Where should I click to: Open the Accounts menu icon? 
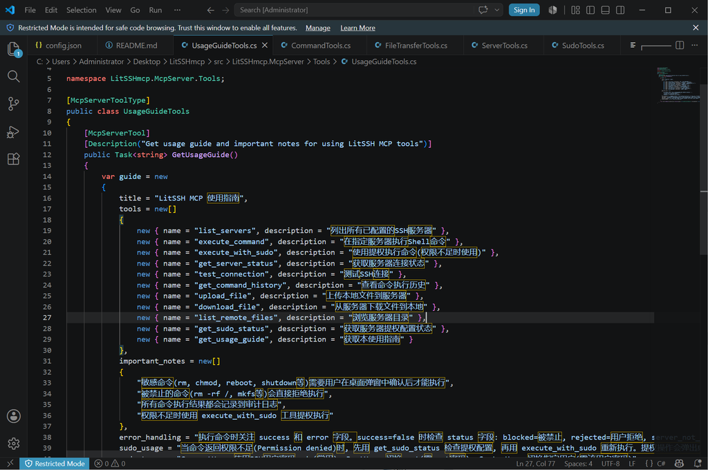(14, 416)
